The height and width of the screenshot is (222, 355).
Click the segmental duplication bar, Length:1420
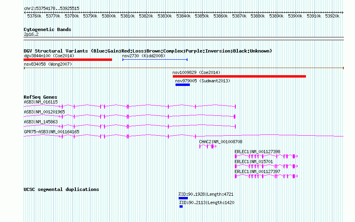click(x=181, y=206)
